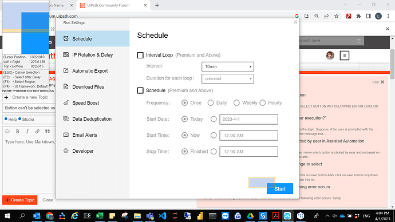395x222 pixels.
Task: Click Create Topic button on forum
Action: pos(20,200)
